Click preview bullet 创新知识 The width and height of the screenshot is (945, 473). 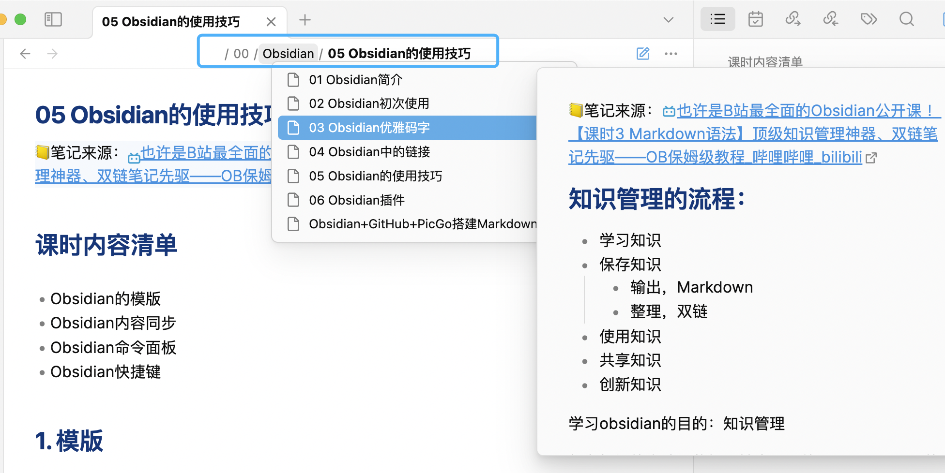click(630, 384)
